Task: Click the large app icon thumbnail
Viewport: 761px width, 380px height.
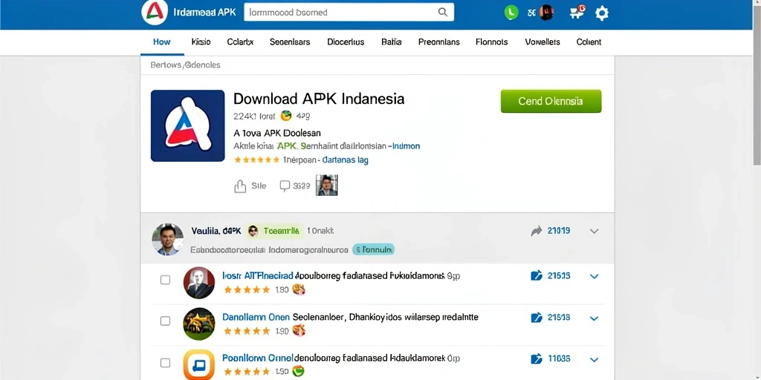Action: 188,125
